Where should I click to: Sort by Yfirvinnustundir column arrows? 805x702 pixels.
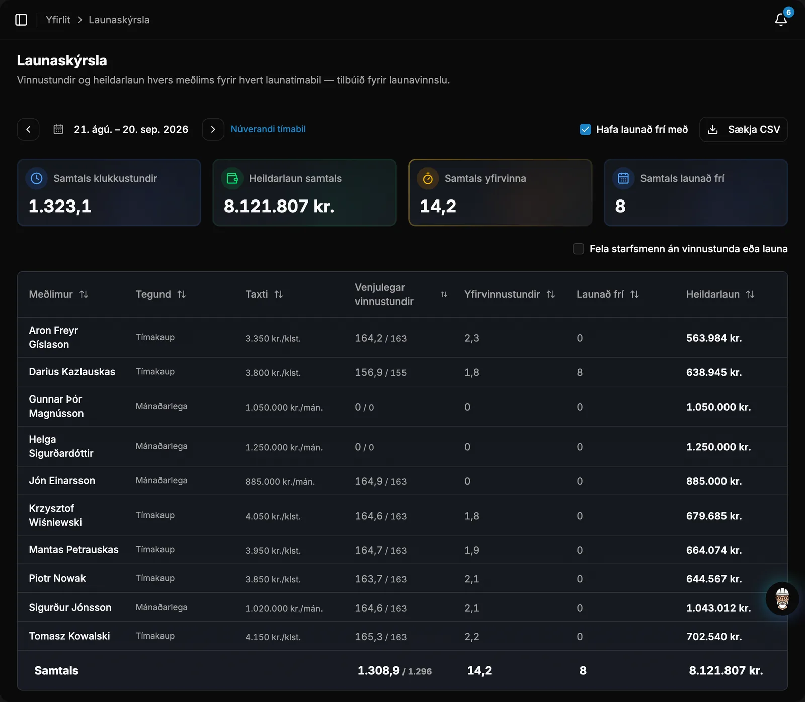(x=551, y=294)
